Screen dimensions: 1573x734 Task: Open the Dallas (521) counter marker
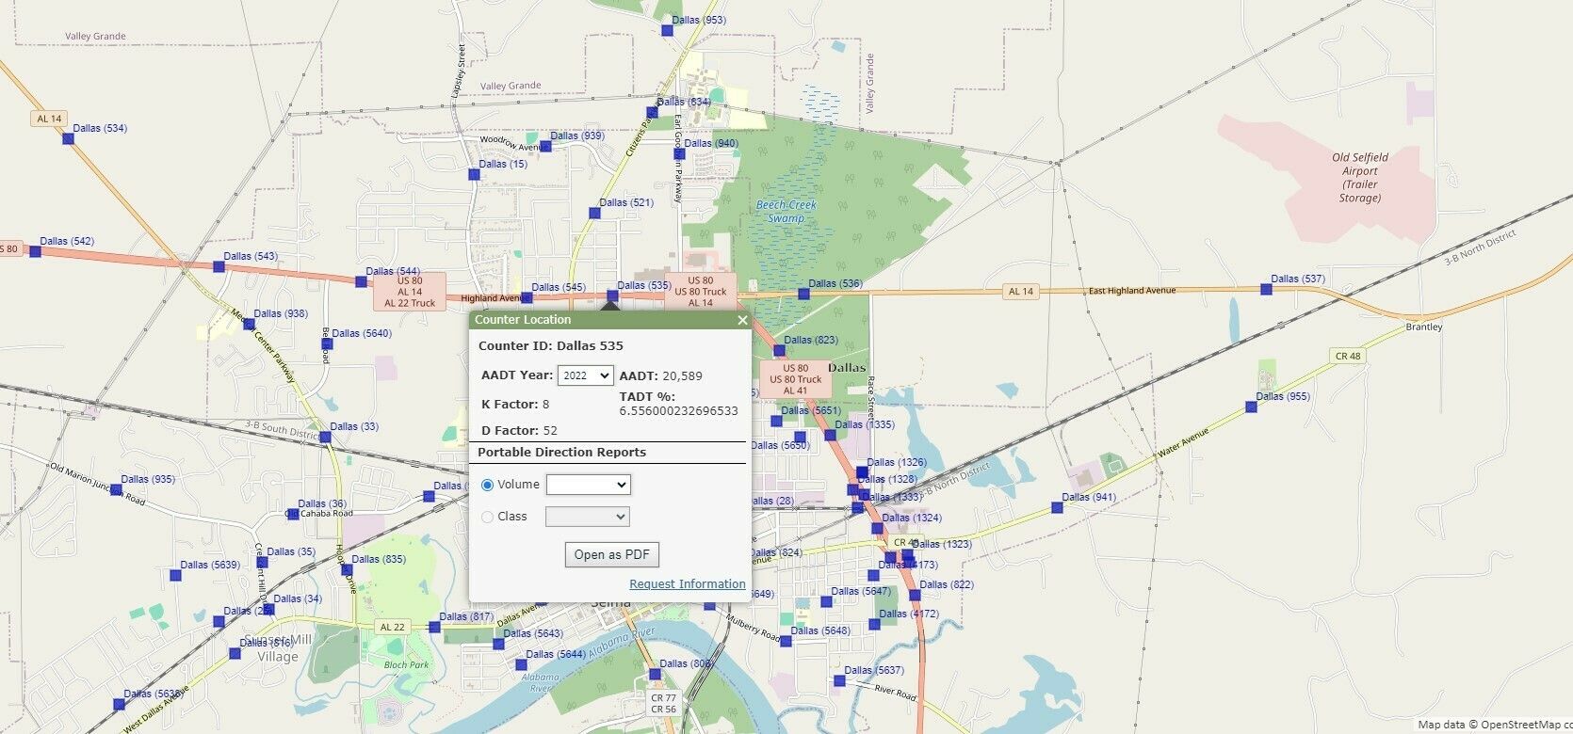pyautogui.click(x=594, y=213)
